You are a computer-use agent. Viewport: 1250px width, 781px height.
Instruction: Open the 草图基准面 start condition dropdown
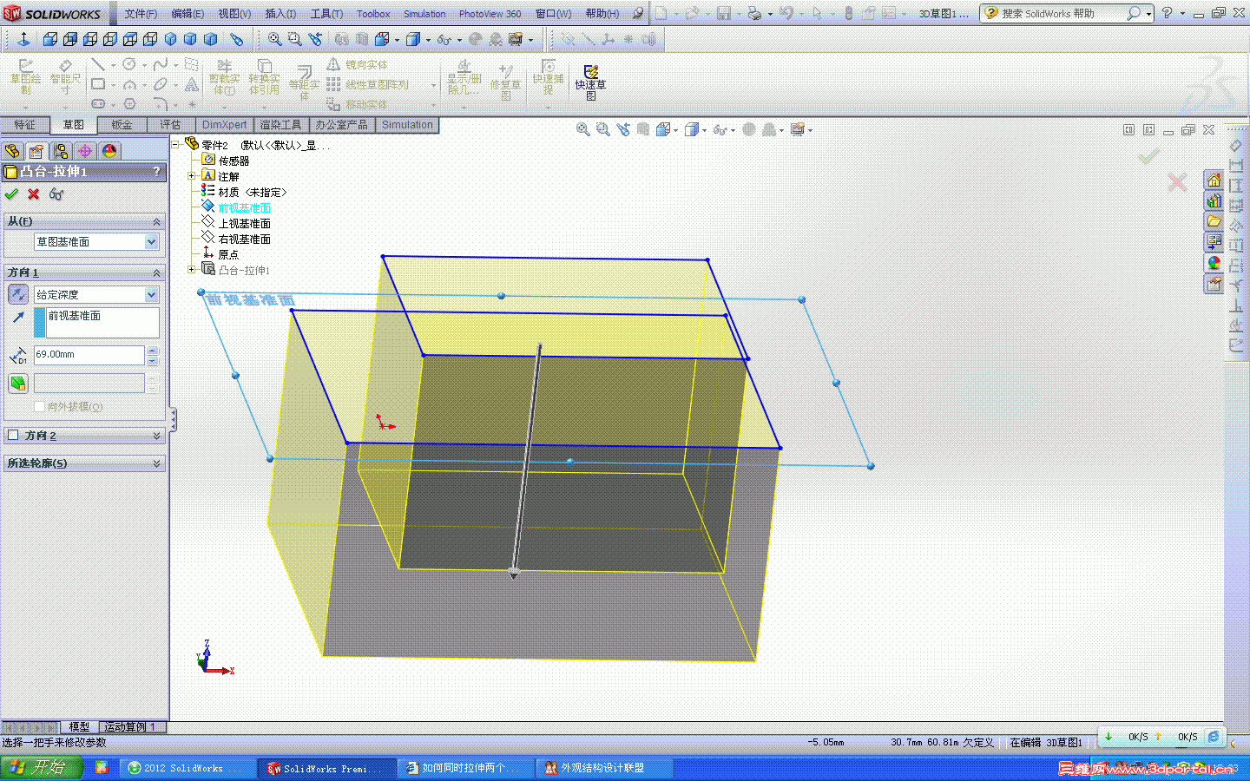[x=152, y=242]
